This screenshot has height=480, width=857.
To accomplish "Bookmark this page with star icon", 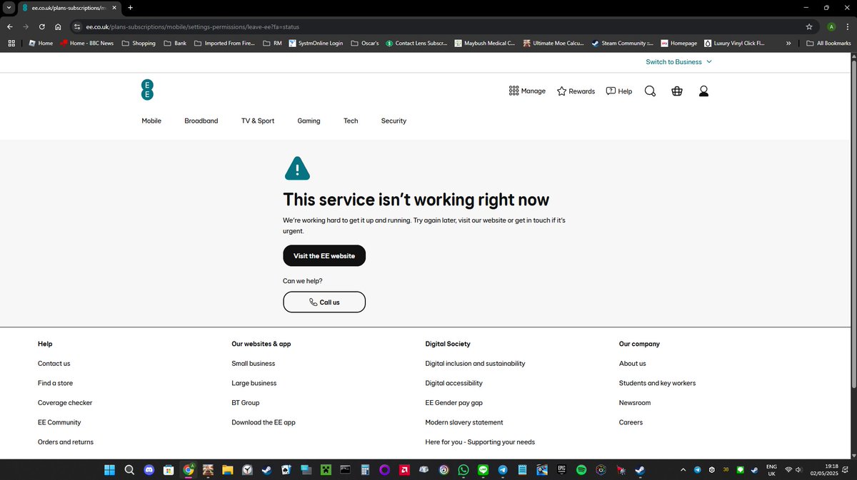I will point(809,26).
